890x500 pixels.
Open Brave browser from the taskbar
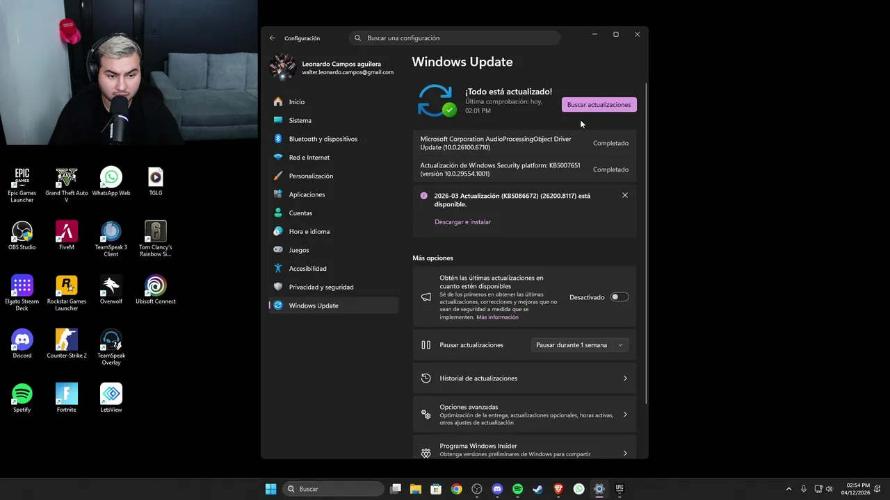coord(558,489)
